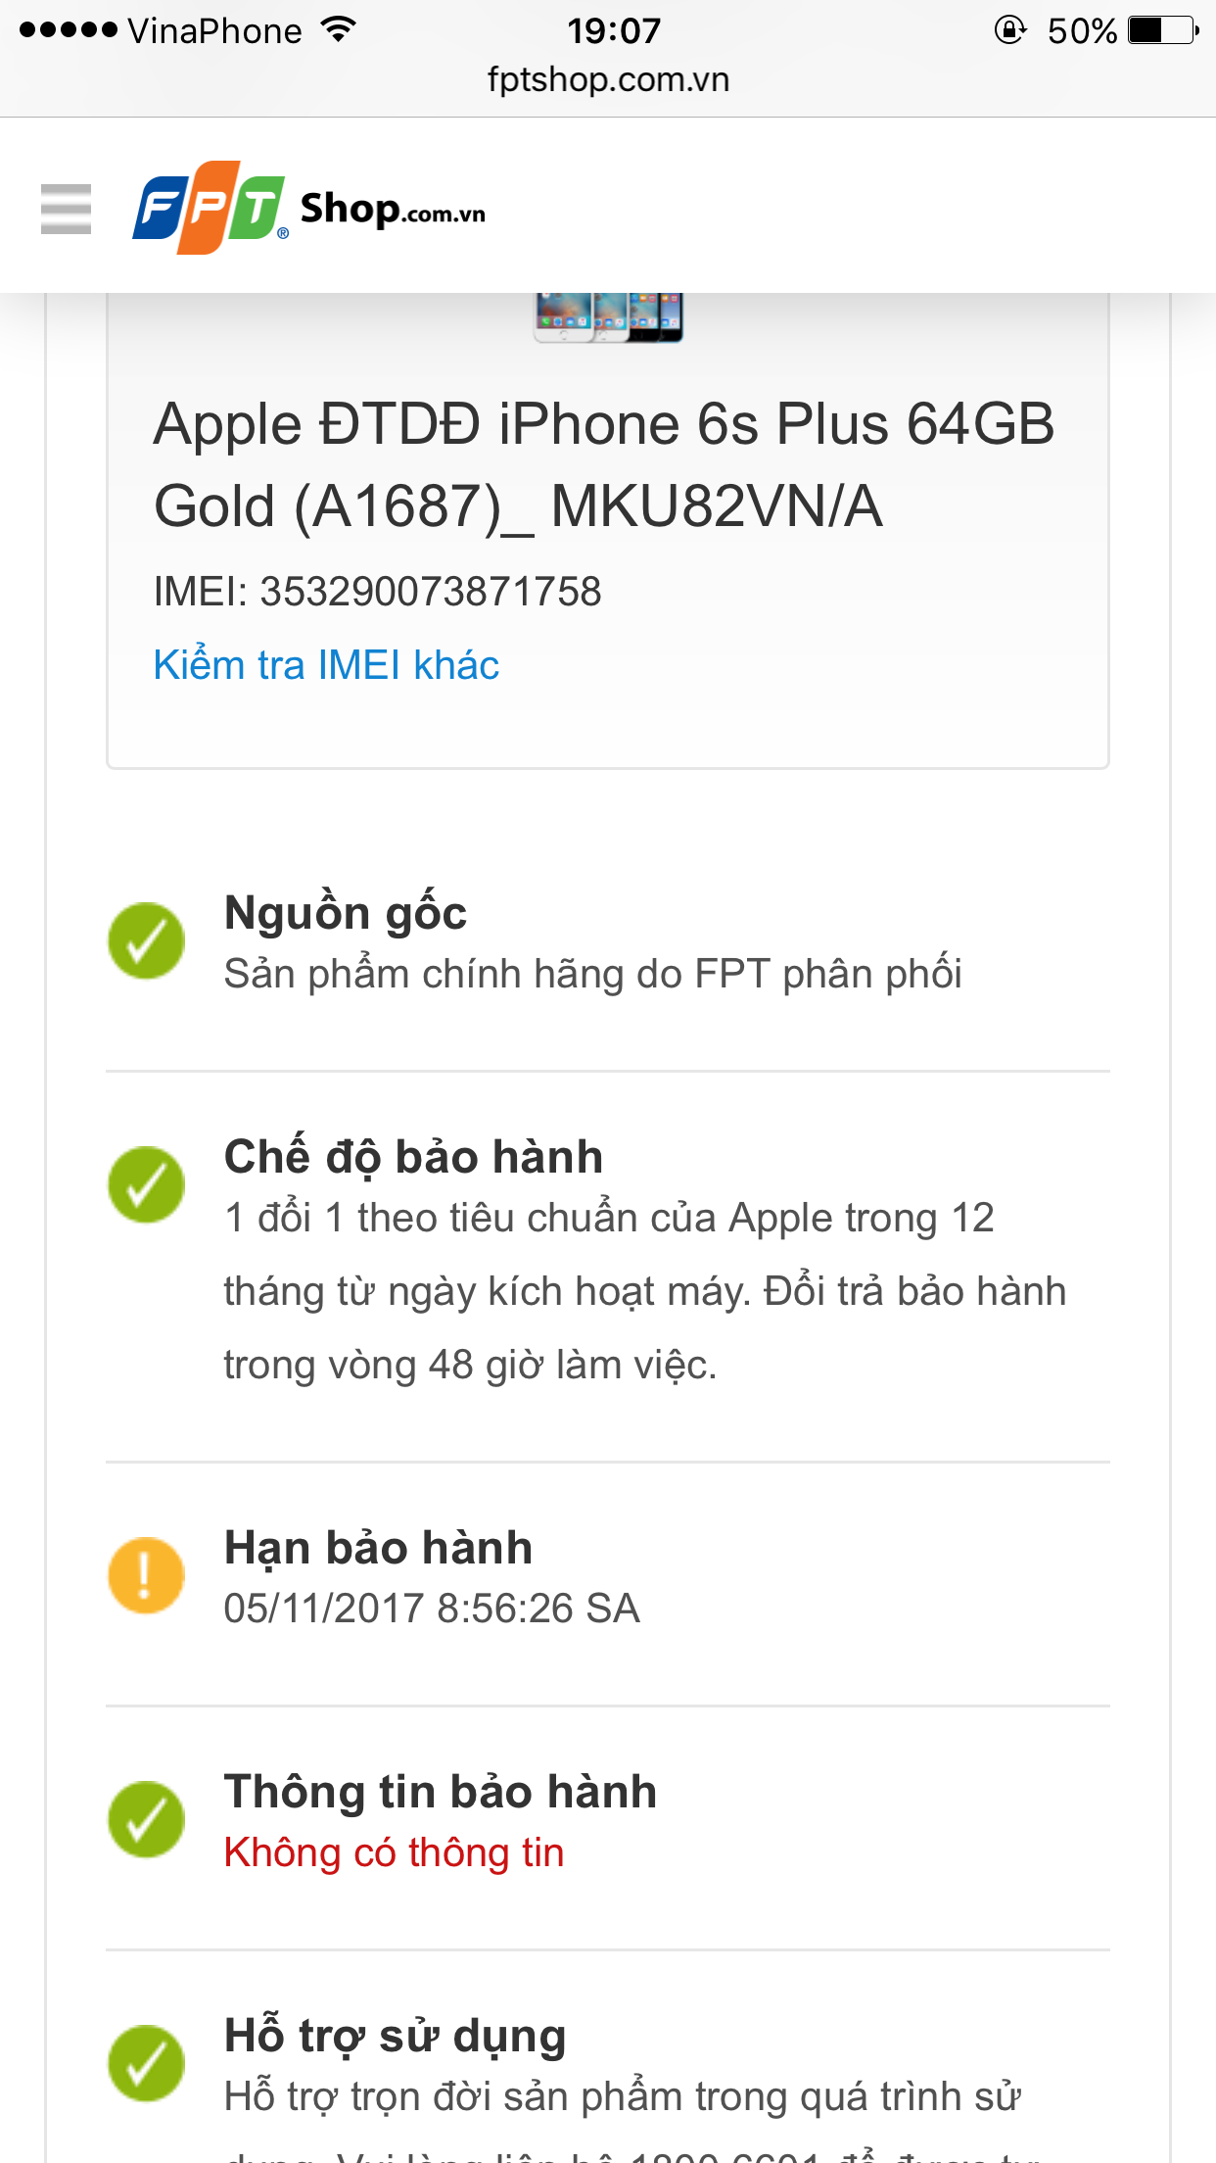This screenshot has height=2163, width=1216.
Task: Tap the Hạn bảo hành expiry date text
Action: point(432,1609)
